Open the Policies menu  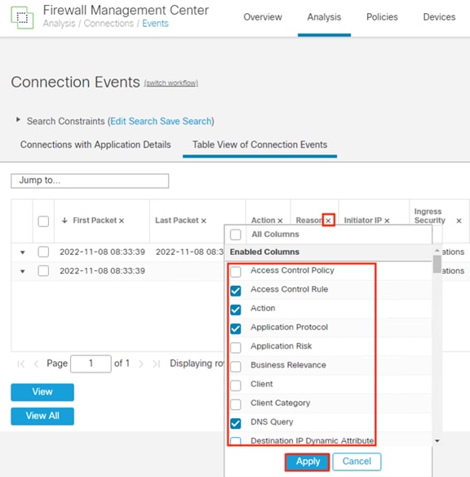pyautogui.click(x=382, y=17)
